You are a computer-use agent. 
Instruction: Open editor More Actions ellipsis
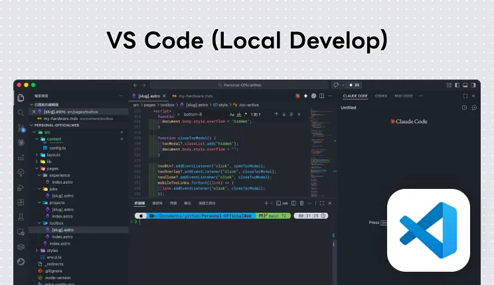(x=330, y=96)
